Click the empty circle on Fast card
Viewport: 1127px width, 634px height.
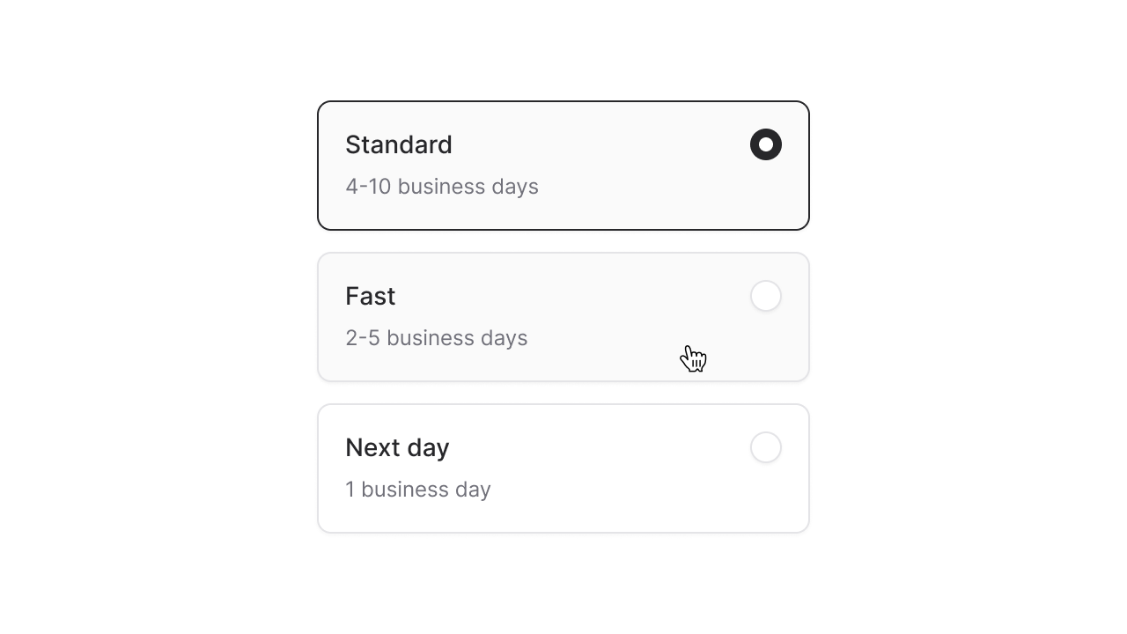click(x=766, y=296)
